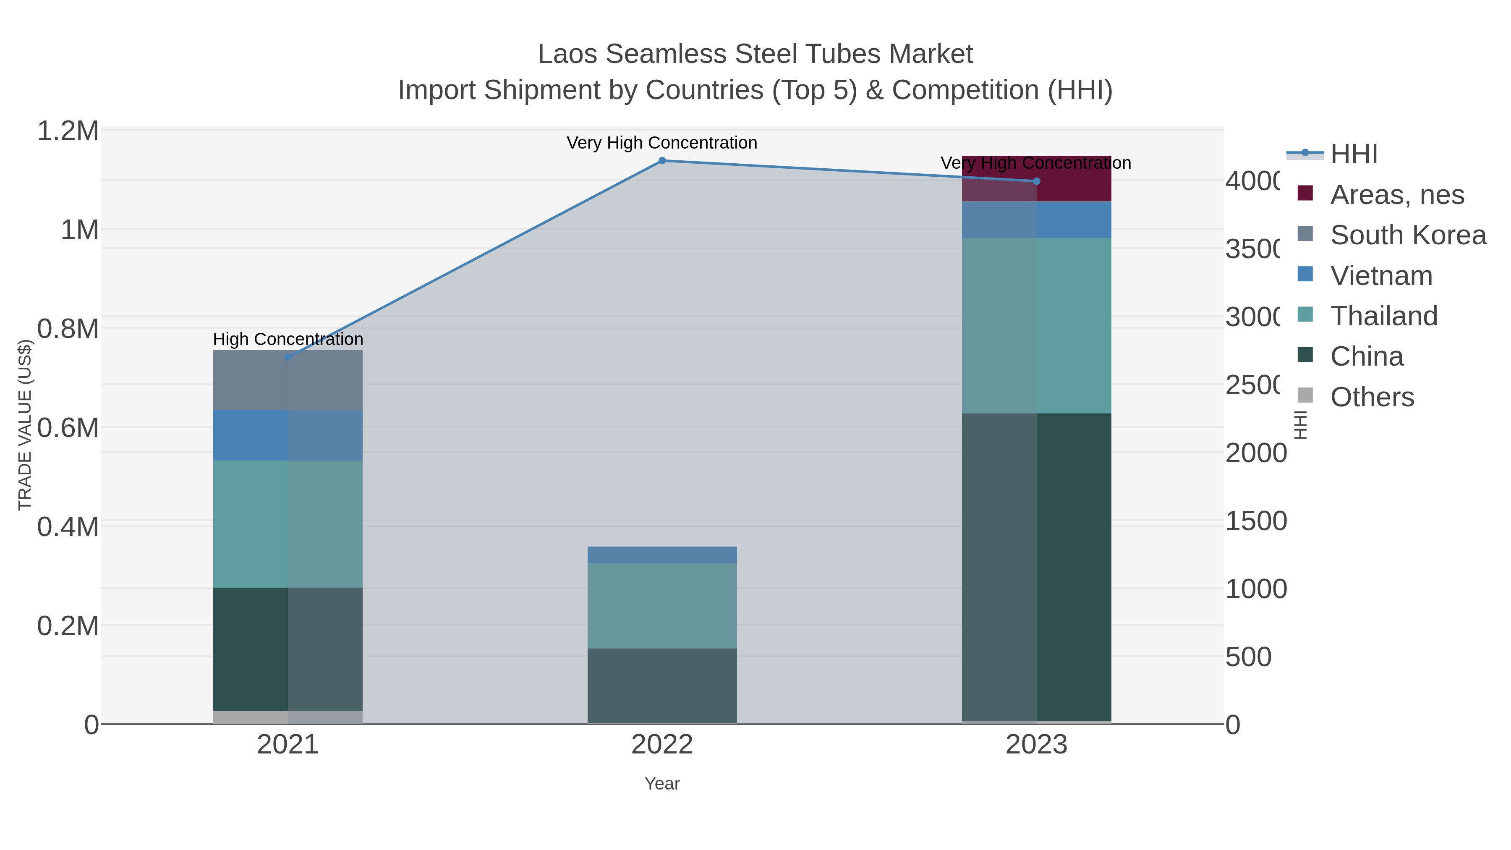This screenshot has width=1511, height=850.
Task: Select the Vietnam segment of 2021 bar
Action: 288,435
